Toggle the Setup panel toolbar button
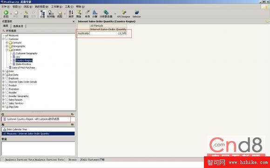This screenshot has height=168, width=270. (42, 14)
